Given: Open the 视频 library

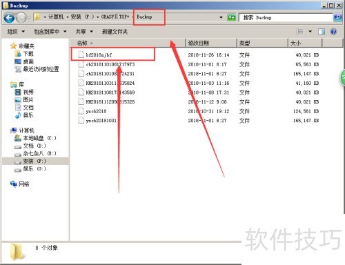Looking at the screenshot, I should coord(28,92).
